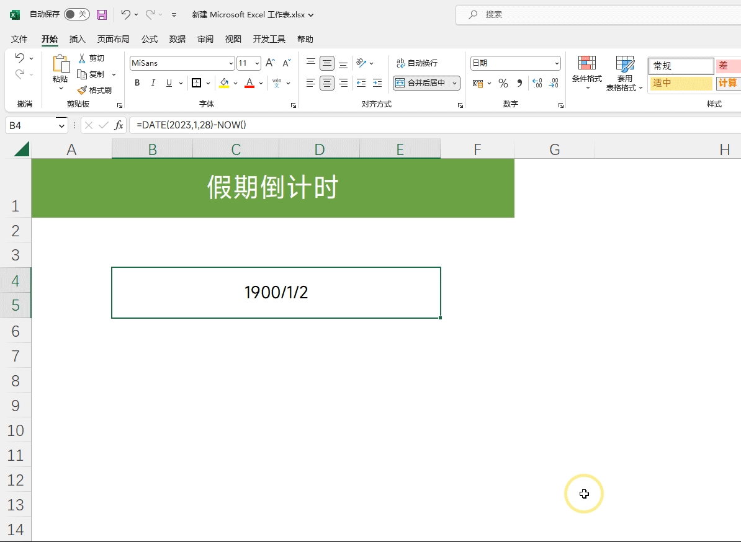Viewport: 741px width, 542px height.
Task: Switch to the Data (数据) tab
Action: 177,39
